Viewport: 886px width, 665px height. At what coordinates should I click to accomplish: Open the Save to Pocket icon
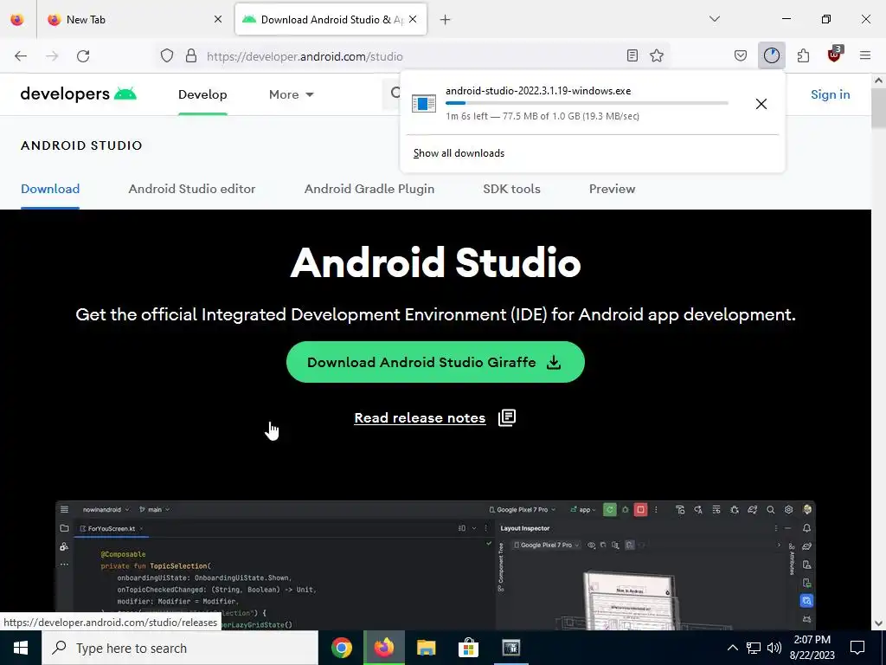point(741,55)
